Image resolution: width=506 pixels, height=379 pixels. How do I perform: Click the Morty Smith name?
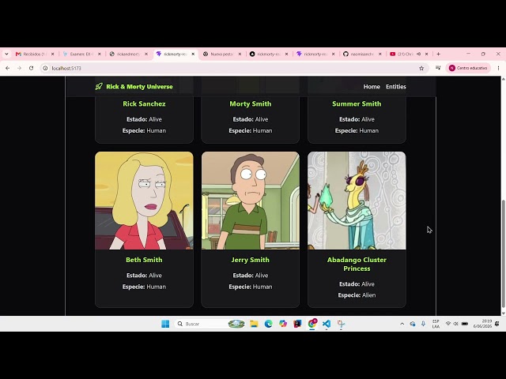[x=251, y=103]
